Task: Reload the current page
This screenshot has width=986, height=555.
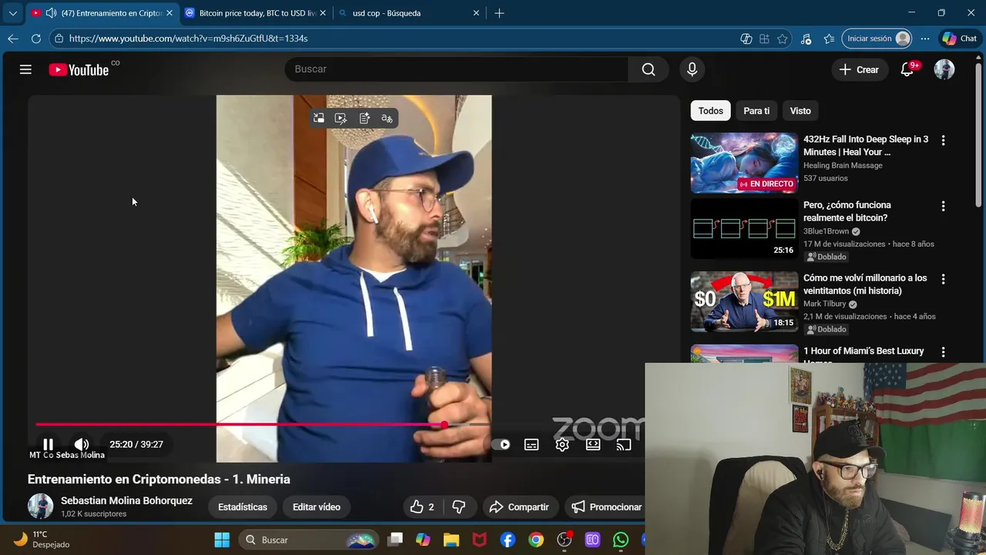Action: (x=36, y=39)
